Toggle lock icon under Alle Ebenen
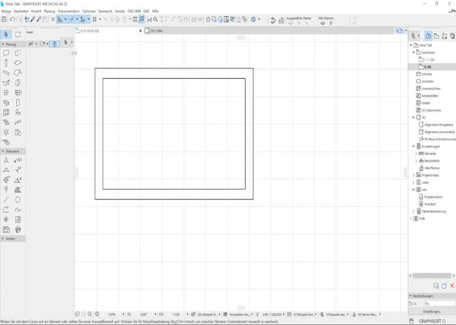456x325 pixels. coord(331,23)
